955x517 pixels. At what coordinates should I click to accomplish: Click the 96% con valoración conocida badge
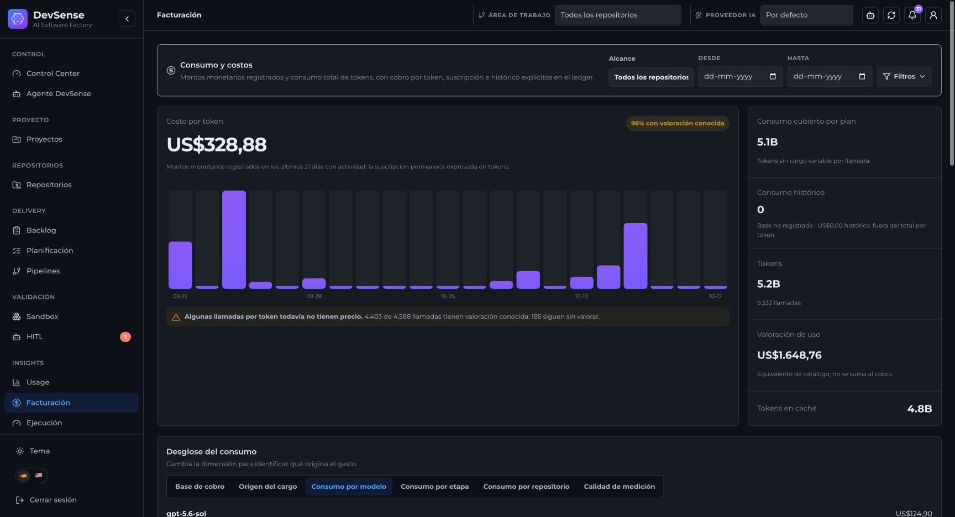(678, 123)
